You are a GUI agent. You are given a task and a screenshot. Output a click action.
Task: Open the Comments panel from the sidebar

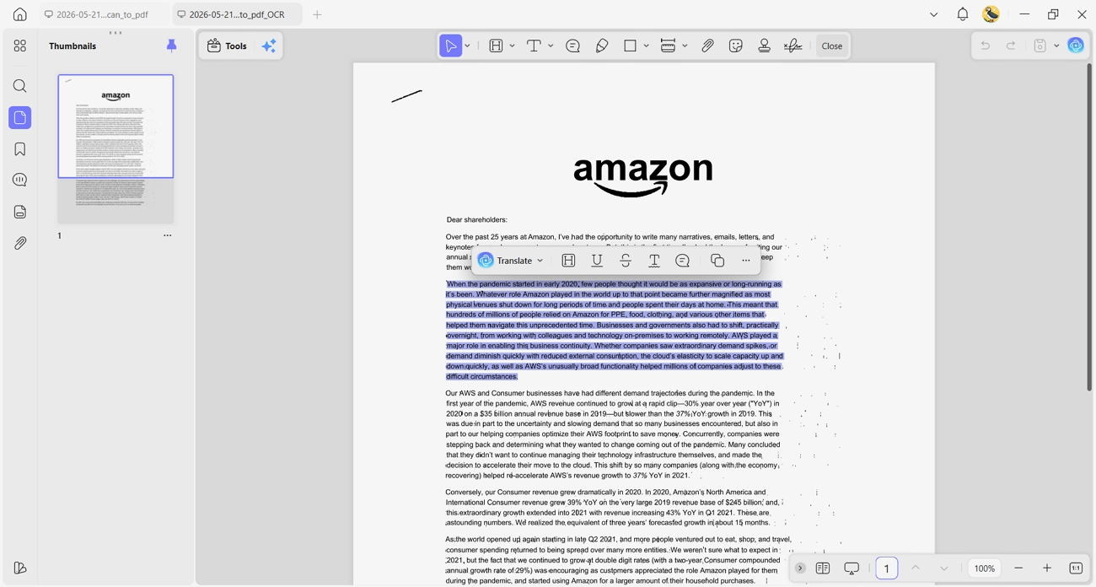pos(20,180)
